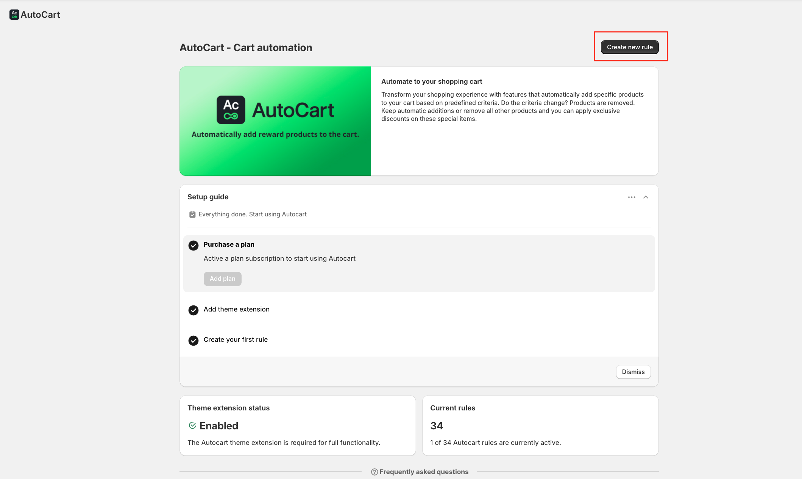
Task: Collapse the Setup guide chevron
Action: (x=646, y=197)
